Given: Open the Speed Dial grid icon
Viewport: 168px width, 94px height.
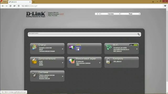Looking at the screenshot, I should click(x=14, y=6).
